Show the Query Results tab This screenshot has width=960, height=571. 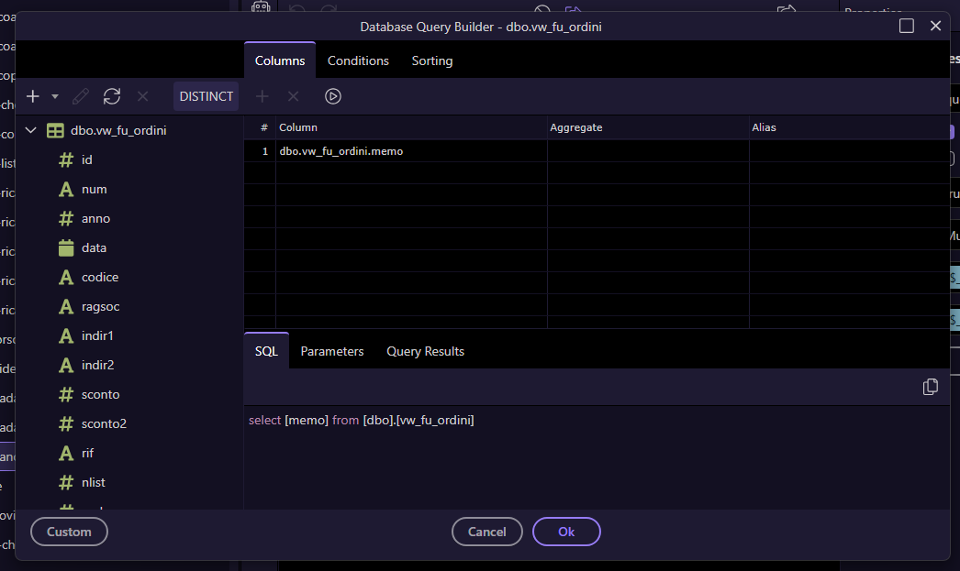tap(425, 351)
